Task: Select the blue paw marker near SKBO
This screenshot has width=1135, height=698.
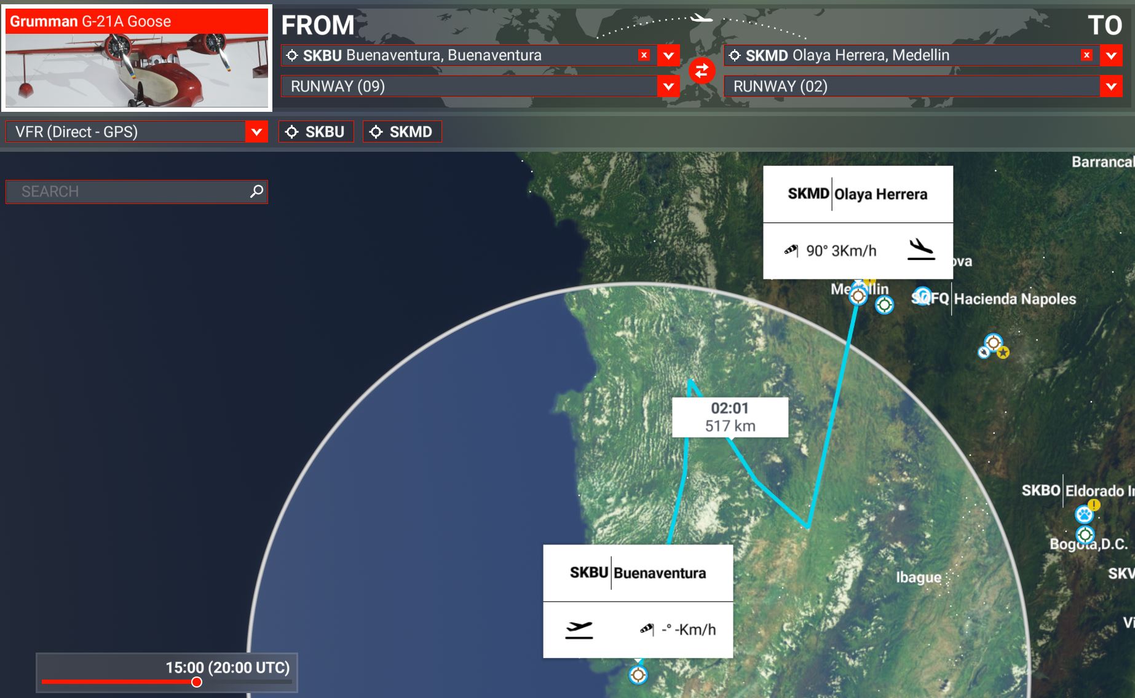Action: pos(1083,514)
